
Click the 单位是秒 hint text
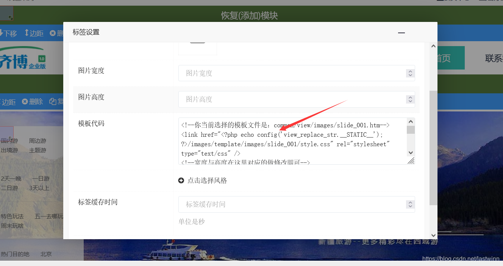(x=192, y=222)
